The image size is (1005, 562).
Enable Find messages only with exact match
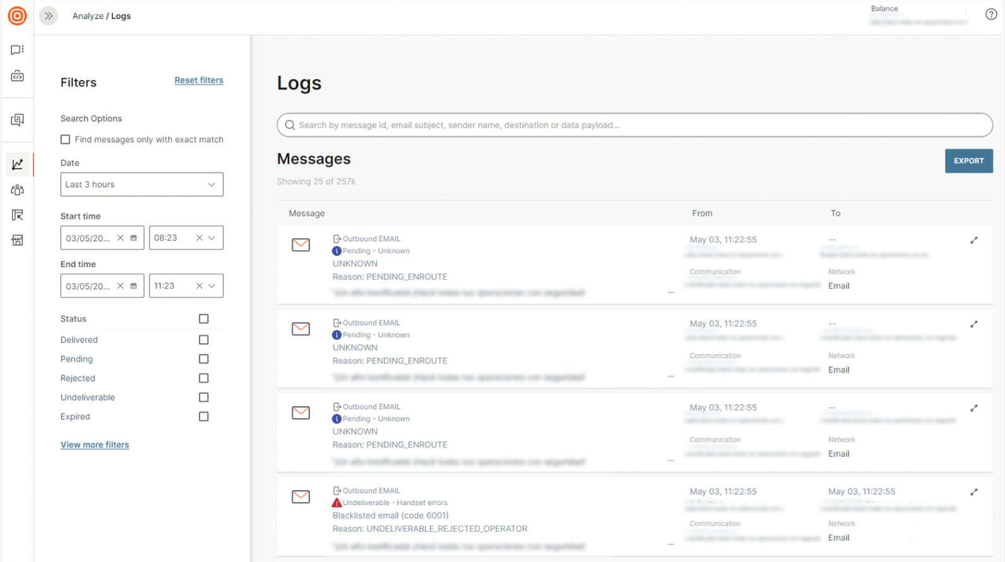tap(66, 140)
